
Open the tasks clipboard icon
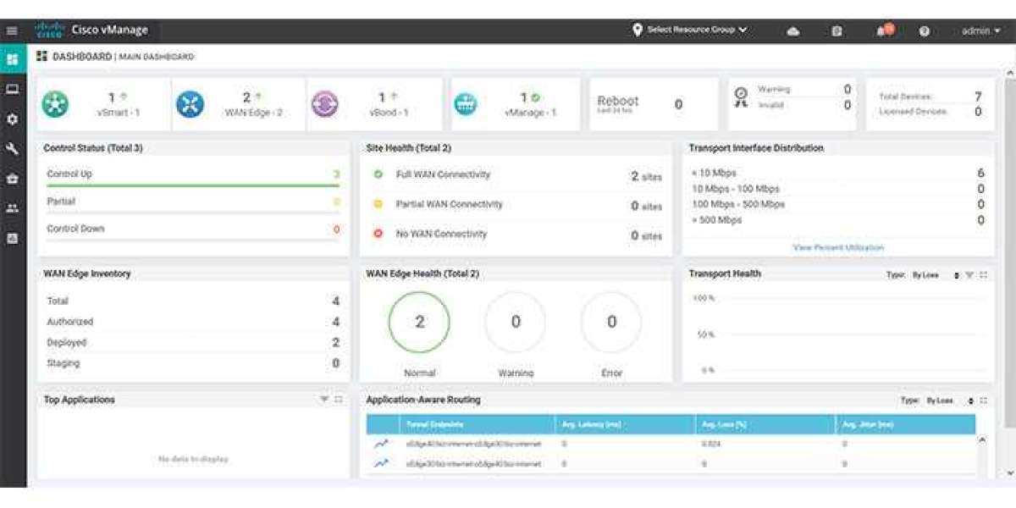837,31
